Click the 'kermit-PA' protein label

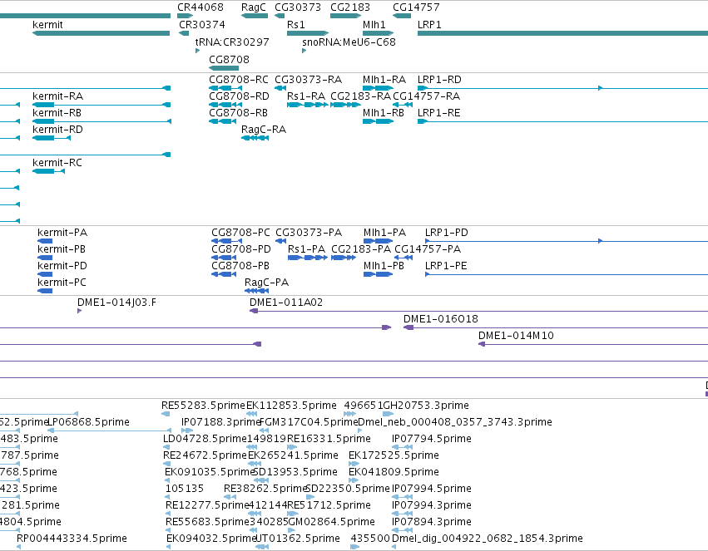click(x=62, y=233)
